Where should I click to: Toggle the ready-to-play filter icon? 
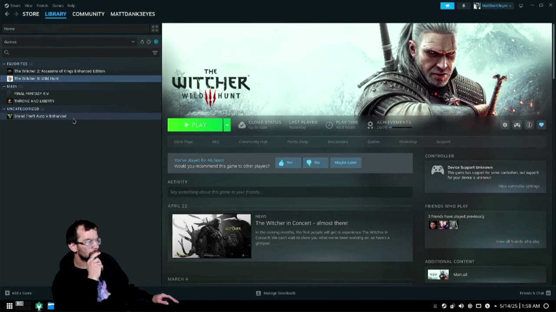tap(156, 42)
